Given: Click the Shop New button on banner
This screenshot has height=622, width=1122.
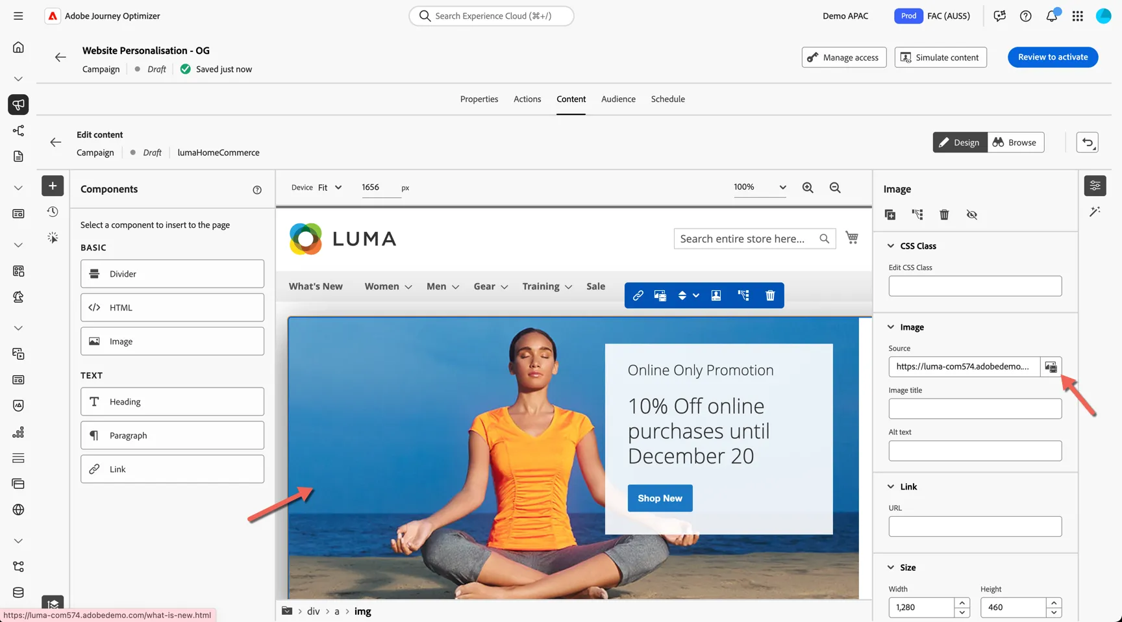Looking at the screenshot, I should tap(660, 498).
